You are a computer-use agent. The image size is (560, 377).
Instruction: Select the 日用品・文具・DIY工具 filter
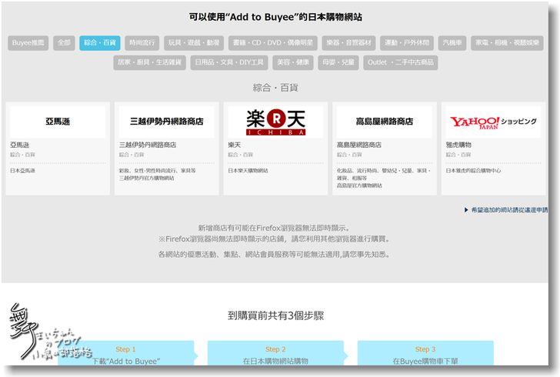(229, 62)
